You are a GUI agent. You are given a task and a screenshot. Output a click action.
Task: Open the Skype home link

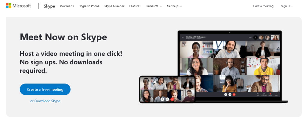[49, 6]
